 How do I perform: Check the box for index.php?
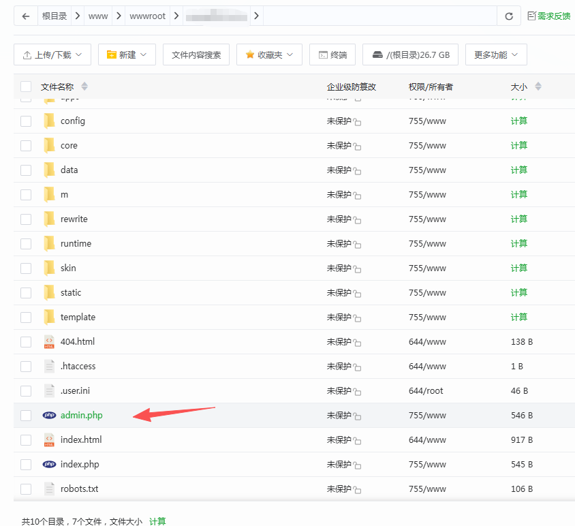(x=26, y=465)
